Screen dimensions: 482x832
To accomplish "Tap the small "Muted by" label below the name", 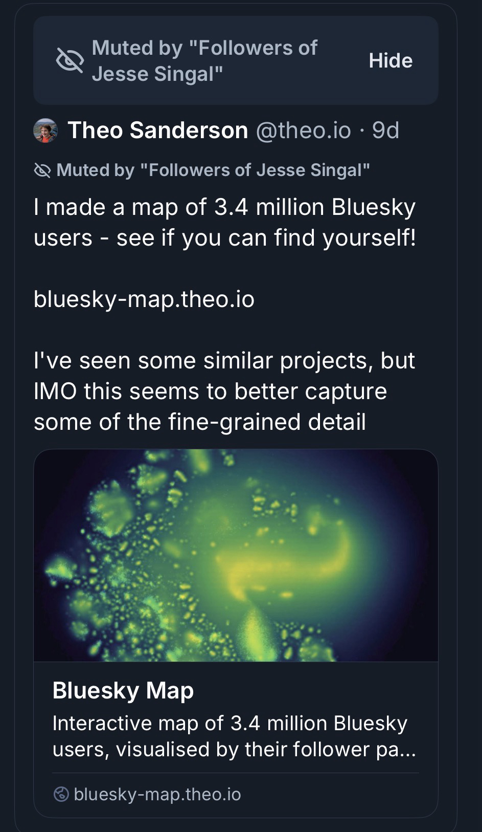I will pos(213,170).
